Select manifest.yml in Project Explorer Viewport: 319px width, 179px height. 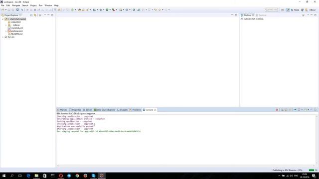[17, 28]
